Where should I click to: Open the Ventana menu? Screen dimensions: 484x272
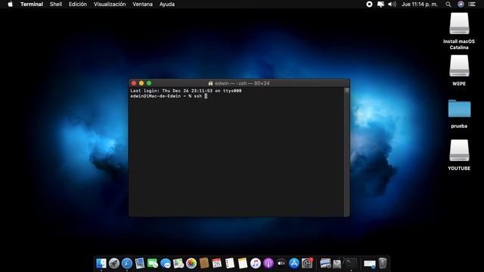click(142, 4)
